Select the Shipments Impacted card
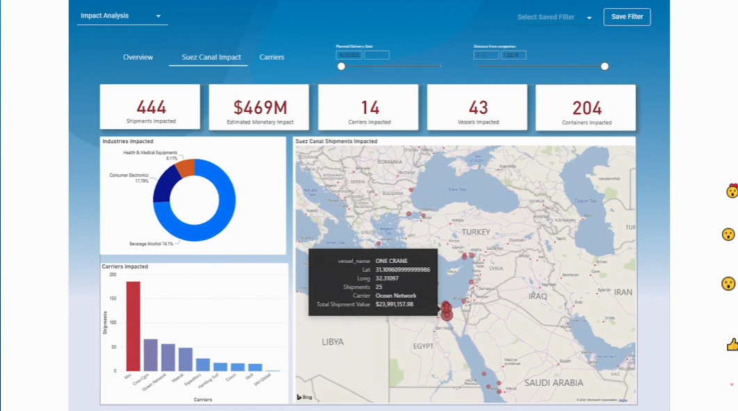 coord(150,108)
